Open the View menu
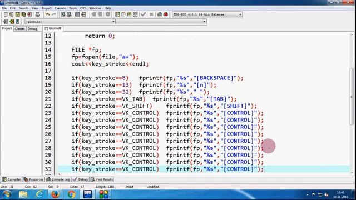Viewport: 356px width, 200px height. [34, 8]
